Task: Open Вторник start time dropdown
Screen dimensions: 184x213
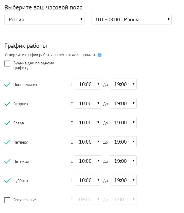Action: click(88, 103)
